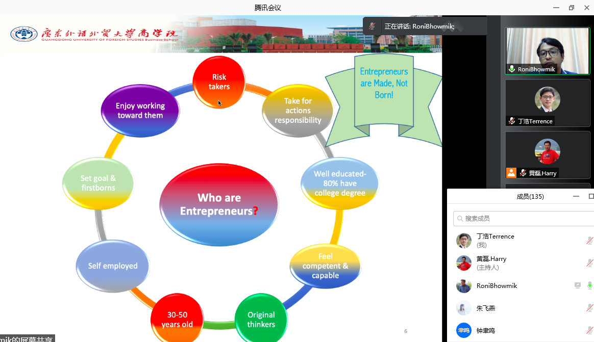Click the search magnifier icon in members panel
This screenshot has width=594, height=342.
click(460, 219)
